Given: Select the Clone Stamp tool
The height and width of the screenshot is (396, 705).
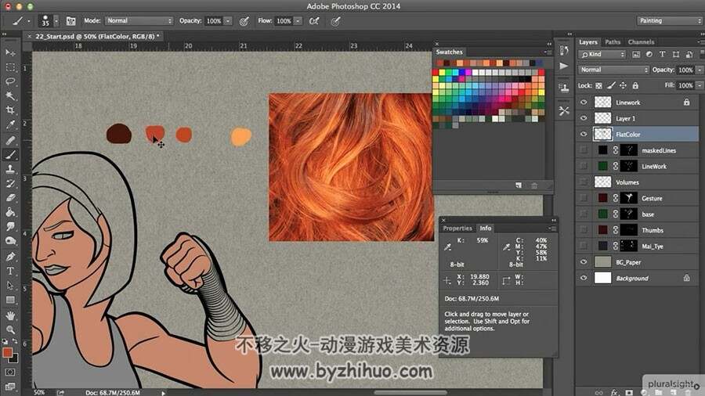Looking at the screenshot, I should tap(10, 169).
